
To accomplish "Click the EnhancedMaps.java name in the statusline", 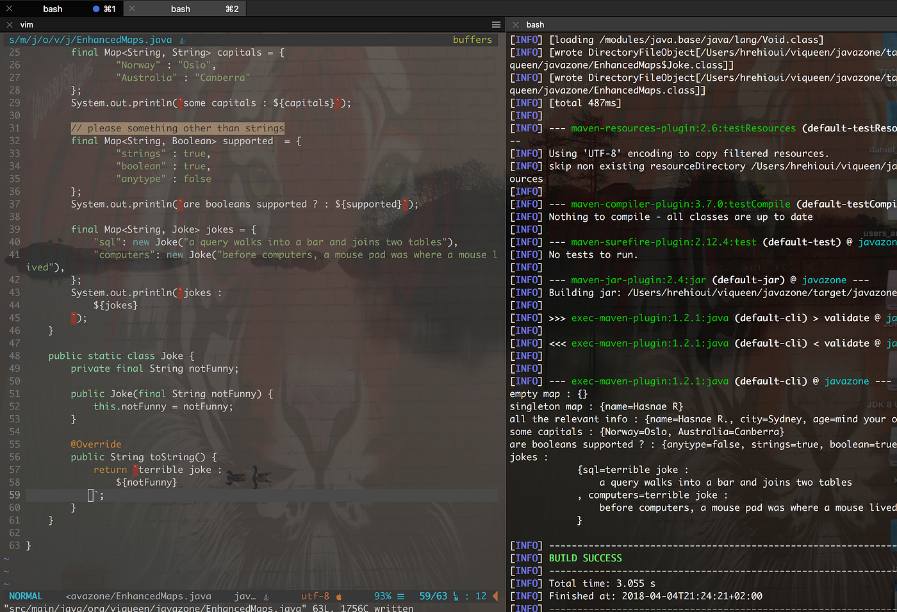I will (138, 596).
